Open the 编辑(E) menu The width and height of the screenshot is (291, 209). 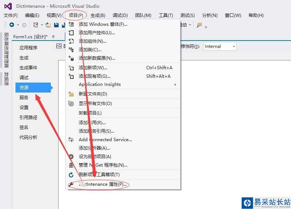pyautogui.click(x=32, y=15)
